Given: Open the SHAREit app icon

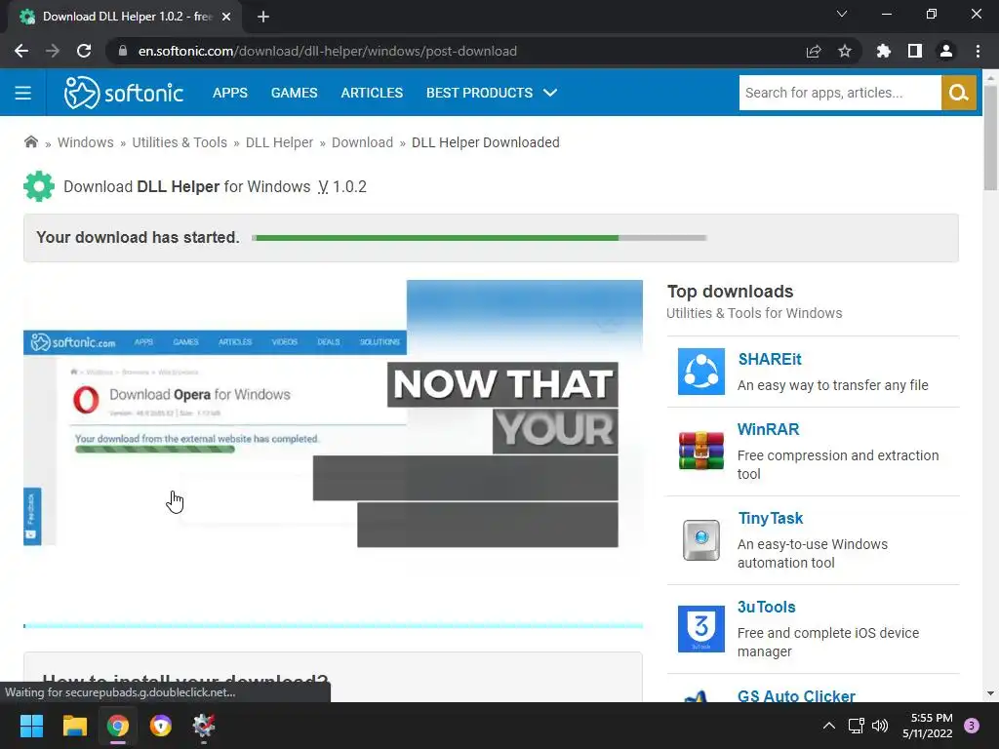Looking at the screenshot, I should tap(700, 372).
